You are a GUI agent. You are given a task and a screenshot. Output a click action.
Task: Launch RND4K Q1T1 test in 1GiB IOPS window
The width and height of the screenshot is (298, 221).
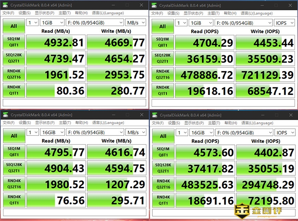pos(163,91)
